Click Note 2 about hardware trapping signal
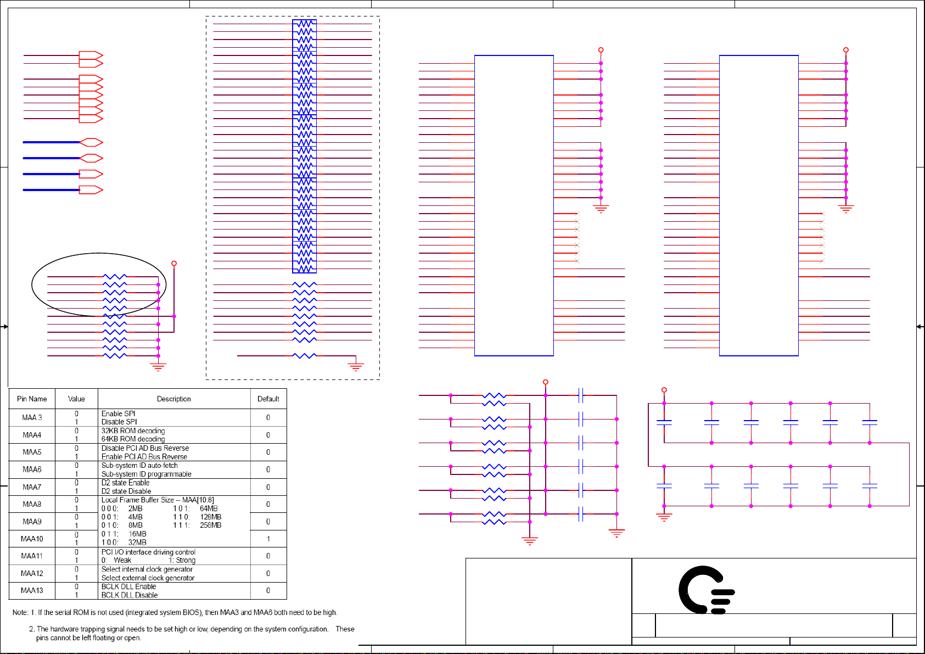925x654 pixels. 192,634
